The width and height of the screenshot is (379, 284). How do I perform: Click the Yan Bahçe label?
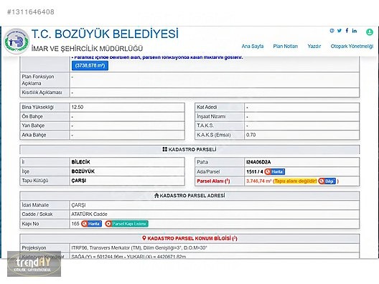click(x=33, y=126)
